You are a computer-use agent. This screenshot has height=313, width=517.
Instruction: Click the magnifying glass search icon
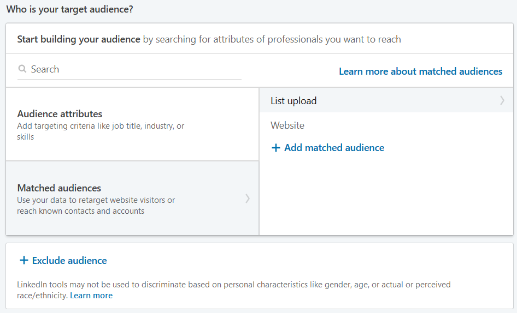(x=22, y=69)
